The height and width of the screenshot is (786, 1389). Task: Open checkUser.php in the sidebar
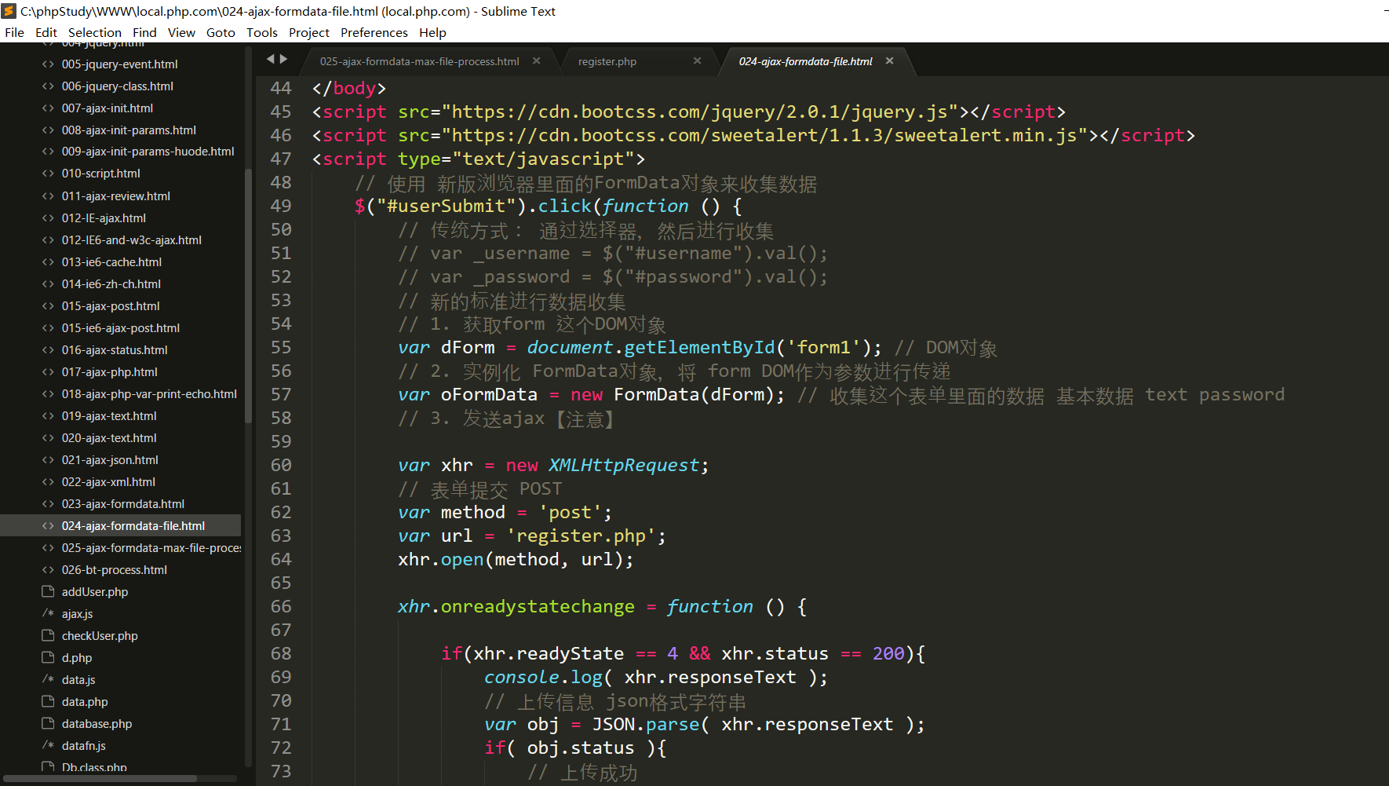[100, 635]
